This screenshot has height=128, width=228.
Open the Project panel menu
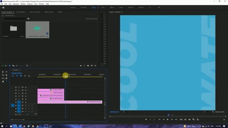tap(14, 12)
